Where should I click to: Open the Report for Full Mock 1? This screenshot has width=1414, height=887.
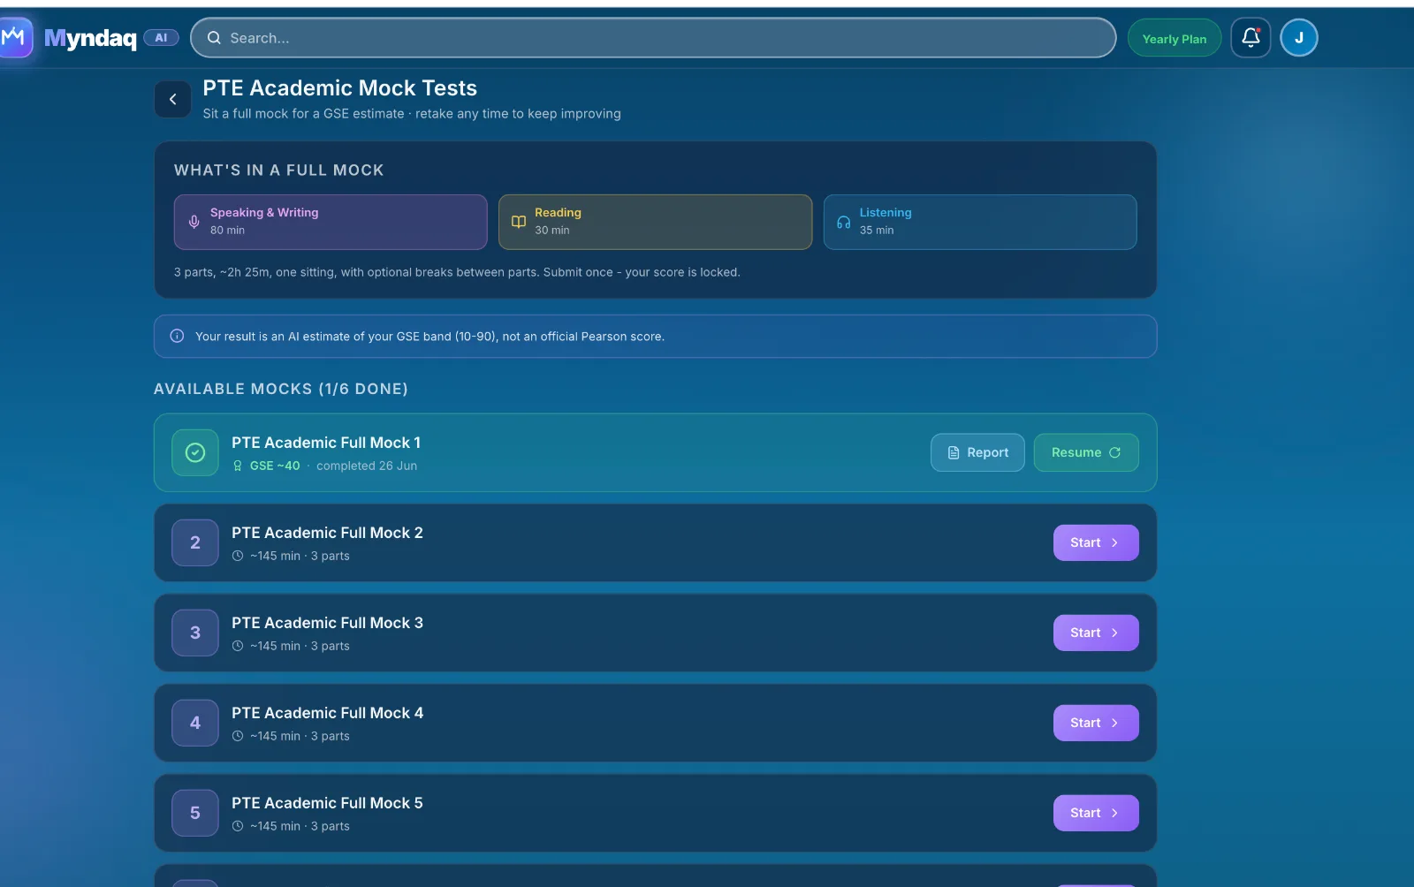pyautogui.click(x=977, y=452)
